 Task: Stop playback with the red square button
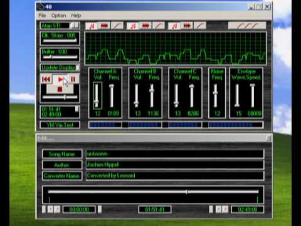pos(60,89)
